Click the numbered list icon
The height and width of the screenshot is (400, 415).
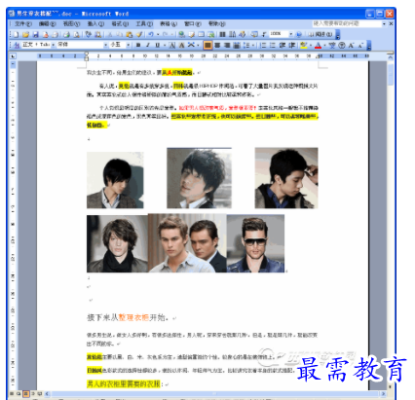(264, 45)
